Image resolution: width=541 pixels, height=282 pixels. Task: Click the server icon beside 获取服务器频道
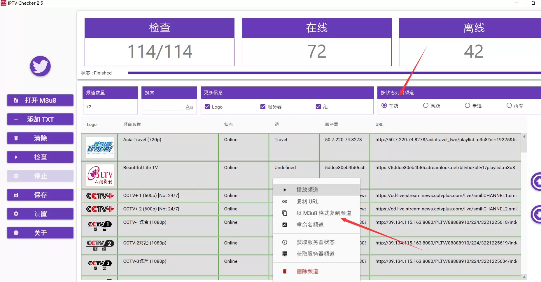coord(285,253)
